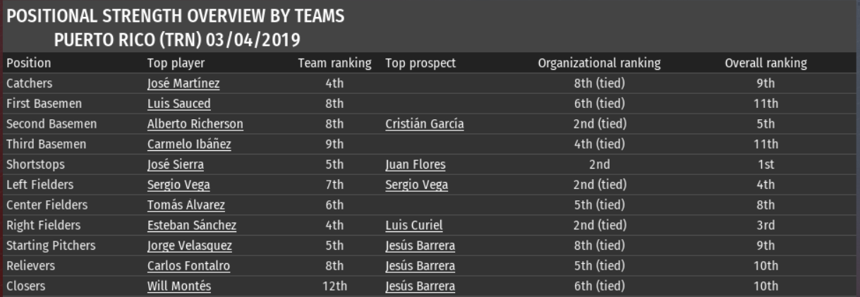The height and width of the screenshot is (297, 860).
Task: Click Jesús Barrera in Starting Pitchers row
Action: coord(420,247)
